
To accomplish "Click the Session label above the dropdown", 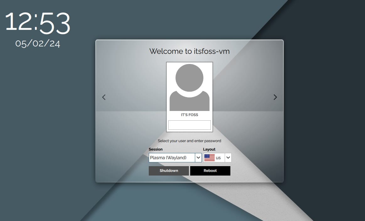I will tap(156, 149).
